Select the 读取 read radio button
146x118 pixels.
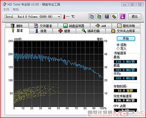point(118,45)
